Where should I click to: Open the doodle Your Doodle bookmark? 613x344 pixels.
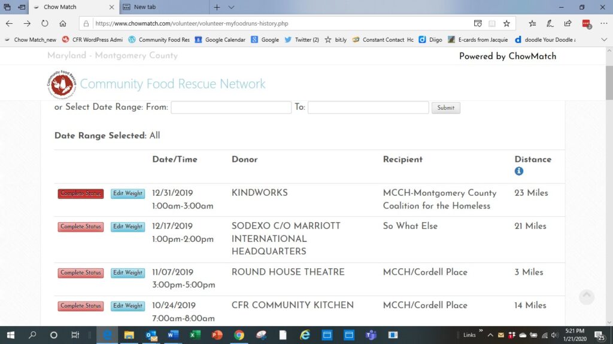[x=545, y=40]
